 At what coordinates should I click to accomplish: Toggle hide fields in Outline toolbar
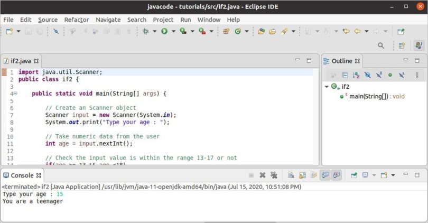coord(368,76)
